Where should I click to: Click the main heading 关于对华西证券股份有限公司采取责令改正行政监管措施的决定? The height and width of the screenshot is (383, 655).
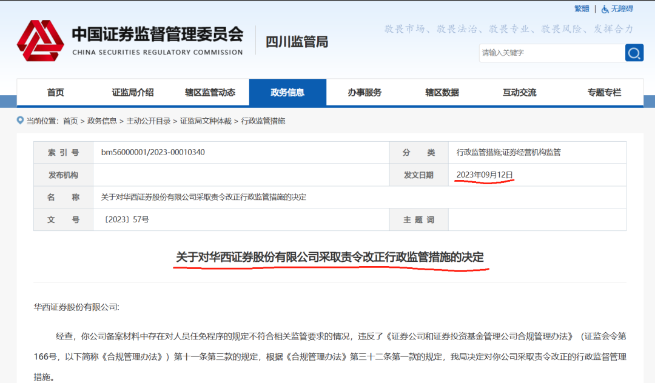point(329,257)
